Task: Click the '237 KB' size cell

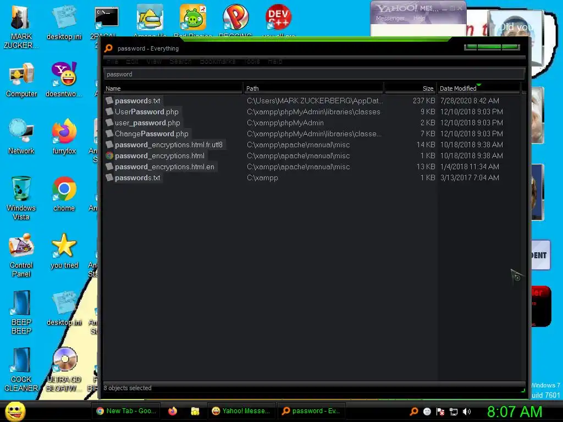Action: [x=424, y=101]
